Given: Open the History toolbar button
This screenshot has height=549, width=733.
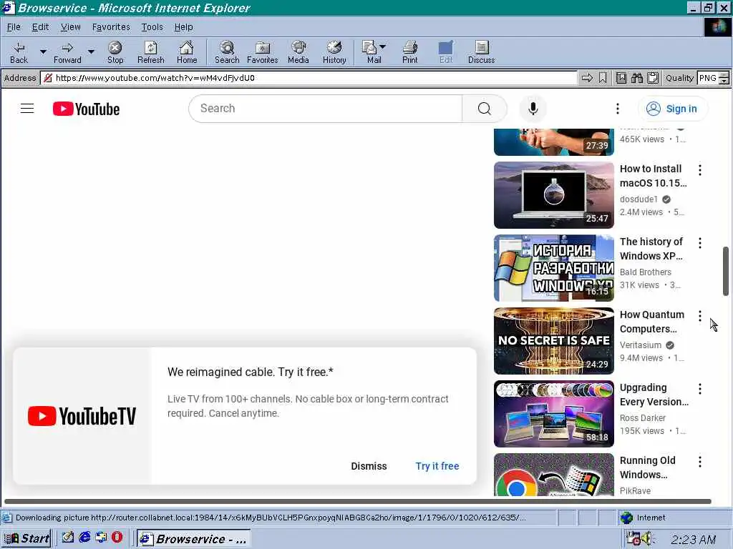Looking at the screenshot, I should point(334,52).
